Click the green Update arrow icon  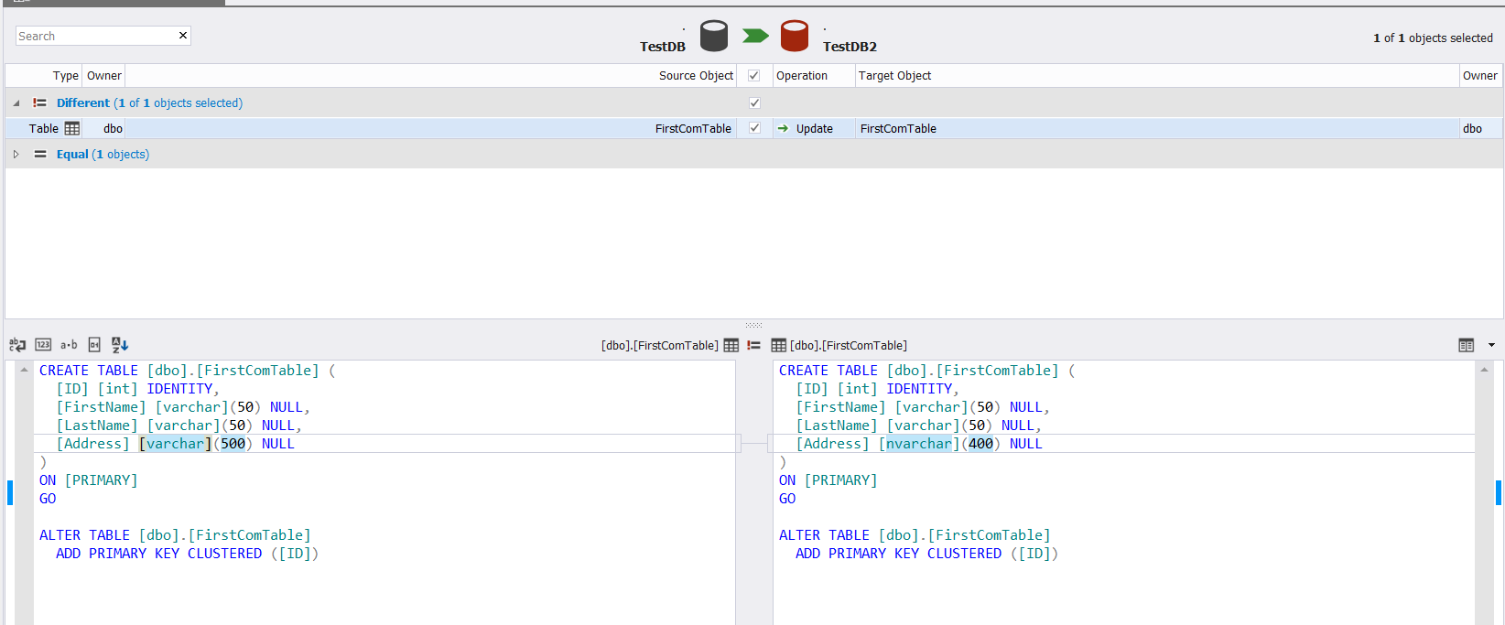click(x=784, y=129)
